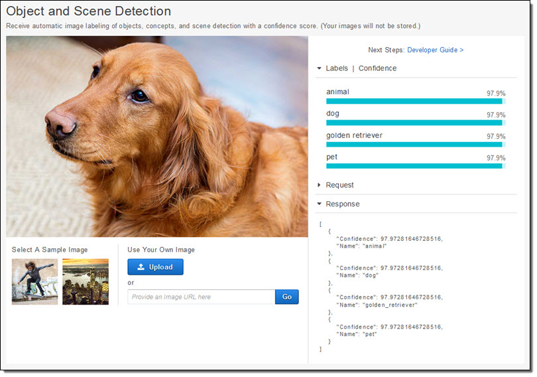Click the 'animal' label name

coord(337,92)
